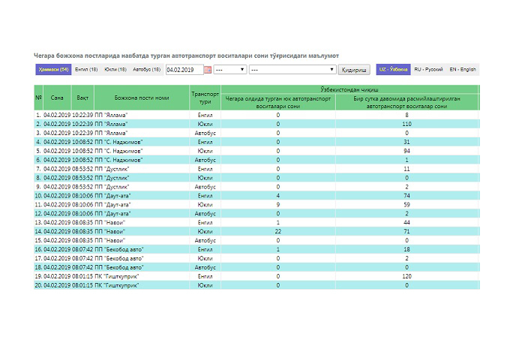Viewport: 510px width, 340px height.
Task: Select row 19 ПК "Гишткуприк" Енгил
Action: [256, 276]
